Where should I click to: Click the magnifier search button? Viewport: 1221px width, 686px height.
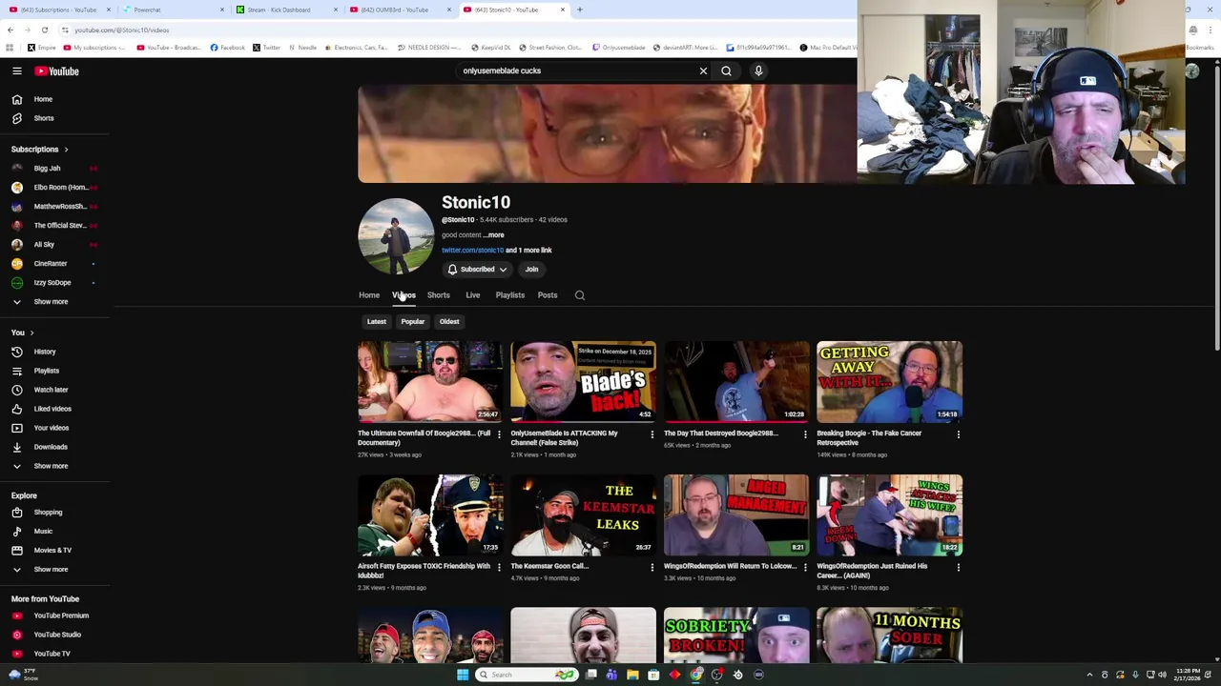[x=726, y=71]
